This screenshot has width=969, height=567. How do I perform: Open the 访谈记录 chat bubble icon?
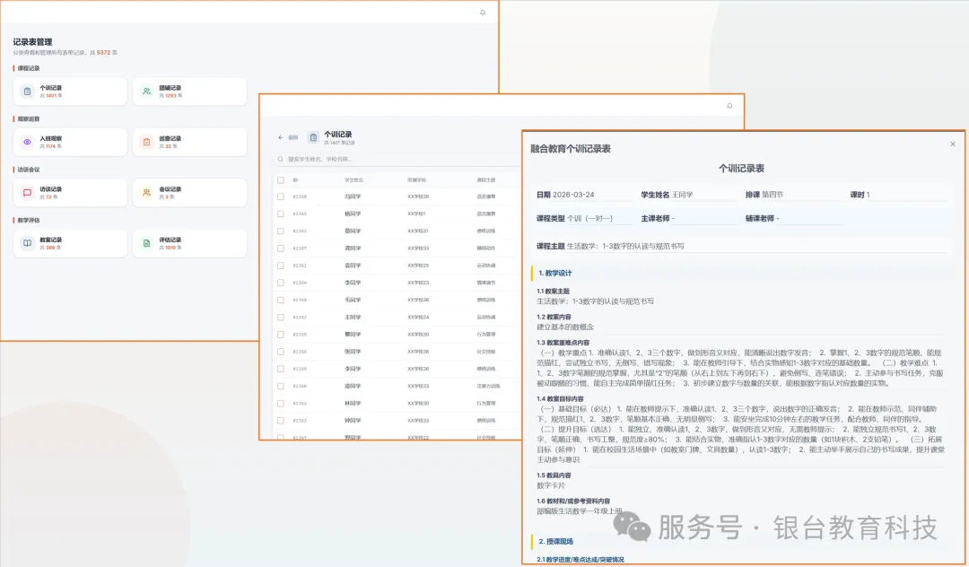coord(27,193)
